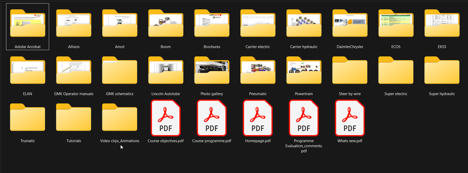The width and height of the screenshot is (468, 173).
Task: Select the Adobe Acrobat folder icon
Action: pyautogui.click(x=28, y=23)
